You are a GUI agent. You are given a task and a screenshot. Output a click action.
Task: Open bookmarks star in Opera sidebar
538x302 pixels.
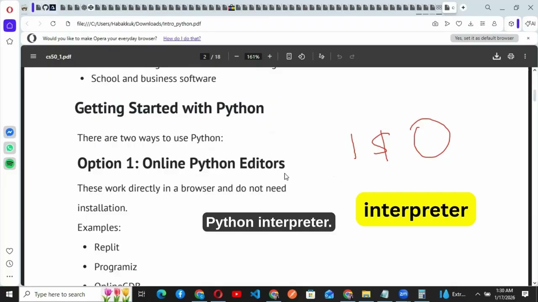point(10,41)
